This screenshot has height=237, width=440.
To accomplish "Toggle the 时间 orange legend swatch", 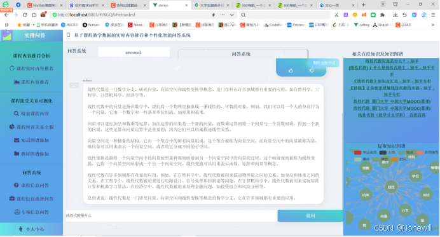I will click(x=394, y=159).
